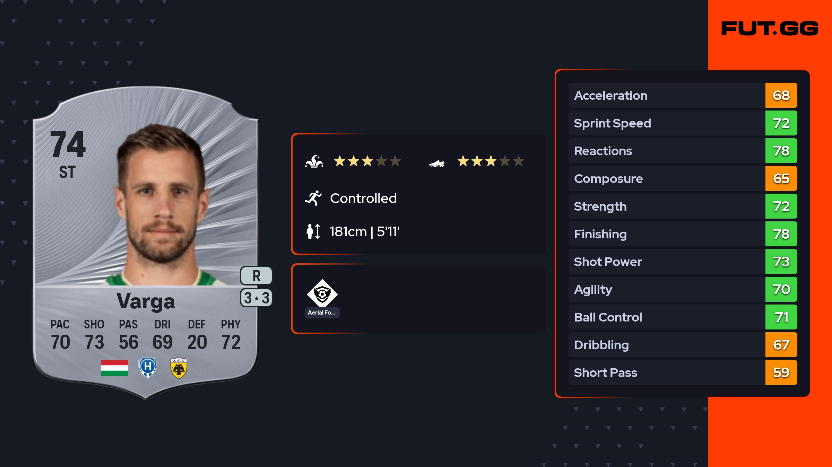Click the R preferred foot badge
832x467 pixels.
pos(256,276)
